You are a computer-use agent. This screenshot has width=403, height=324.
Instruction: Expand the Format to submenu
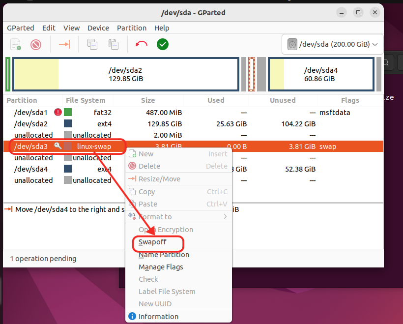(178, 216)
